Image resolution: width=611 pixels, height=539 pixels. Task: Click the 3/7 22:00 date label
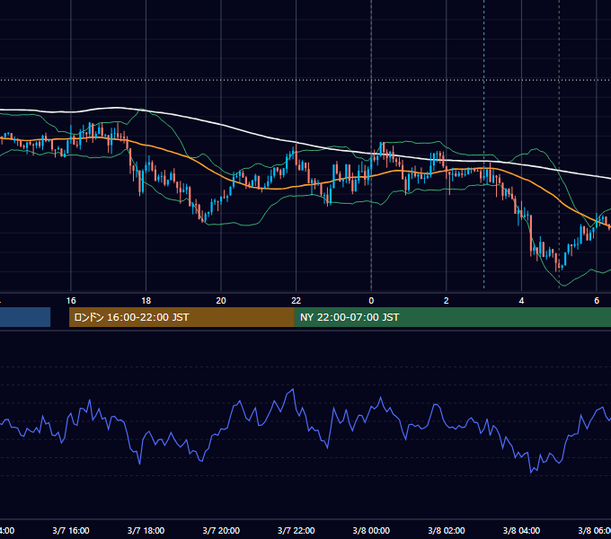[297, 530]
